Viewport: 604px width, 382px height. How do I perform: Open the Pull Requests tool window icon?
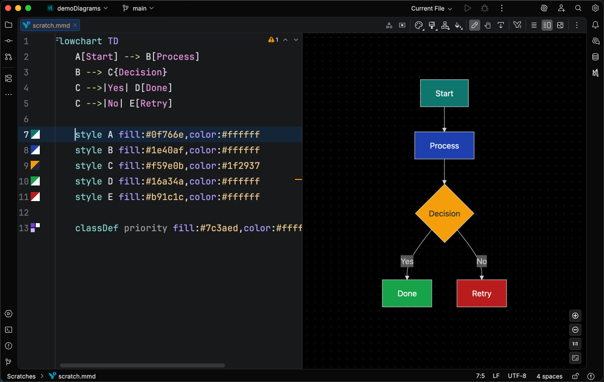coord(8,57)
